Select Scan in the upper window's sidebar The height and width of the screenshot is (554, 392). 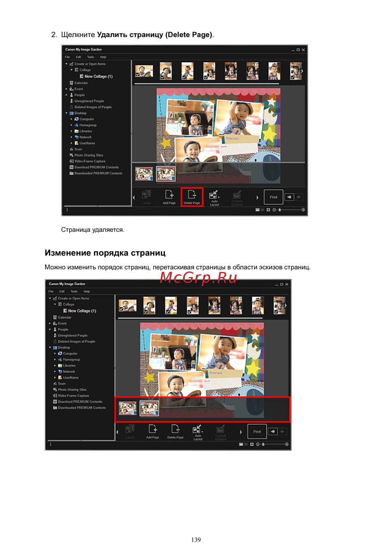(x=78, y=149)
